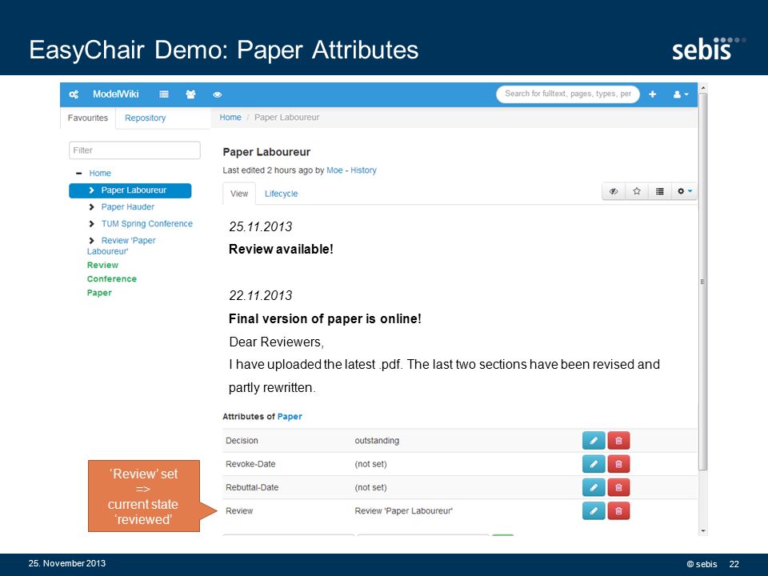Expand the Paper Hauder tree item
Screen dimensions: 768x576
tap(91, 207)
